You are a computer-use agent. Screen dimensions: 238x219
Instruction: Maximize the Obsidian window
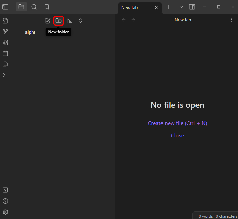pos(219,7)
